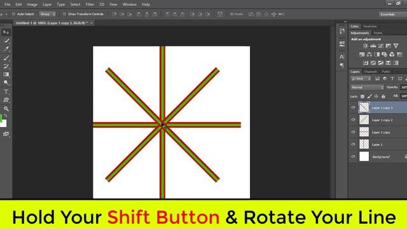Add a Photo Filter adjustment
This screenshot has height=229, width=407.
coord(384,55)
